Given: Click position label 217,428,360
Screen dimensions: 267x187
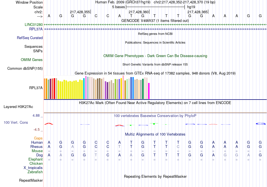Looking at the screenshot, I should [139, 12].
